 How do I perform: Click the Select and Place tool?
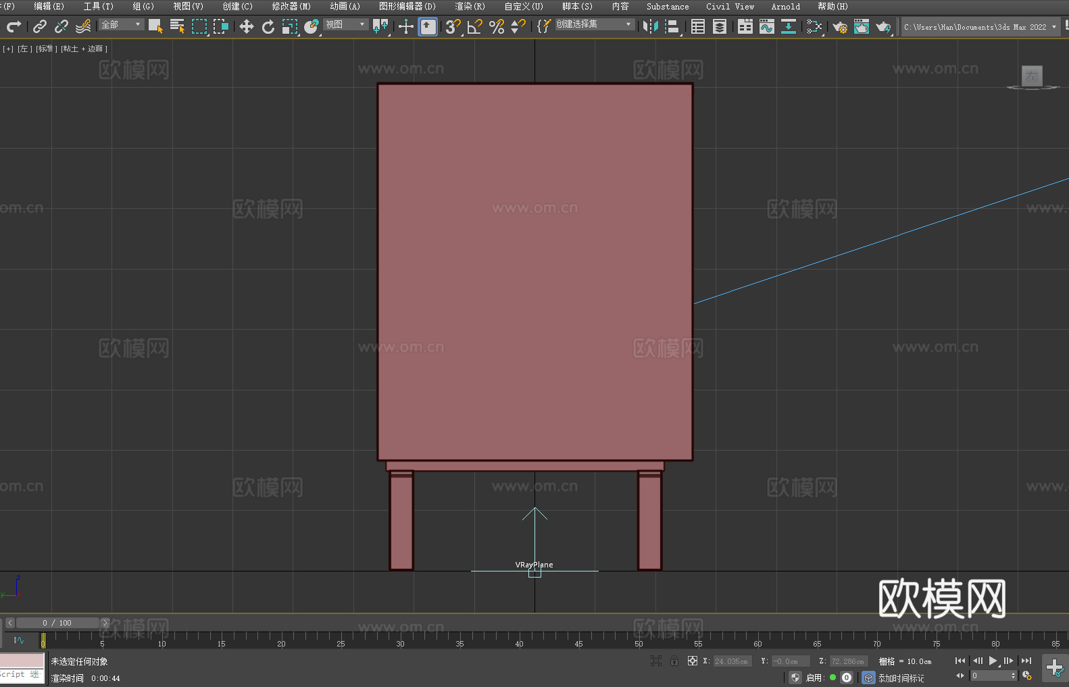(x=312, y=26)
